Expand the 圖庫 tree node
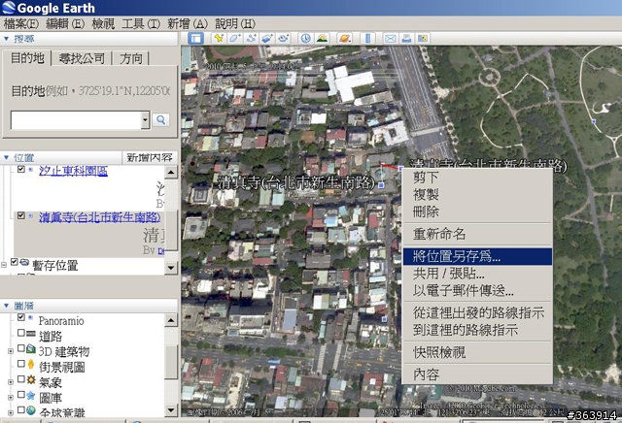The height and width of the screenshot is (423, 622). click(x=11, y=397)
